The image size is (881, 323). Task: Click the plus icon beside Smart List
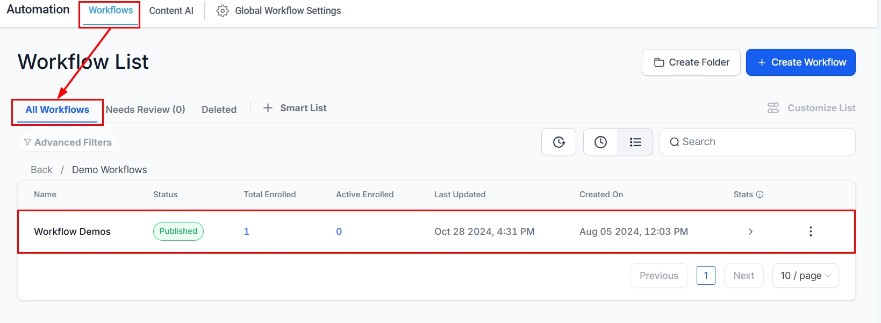(268, 108)
